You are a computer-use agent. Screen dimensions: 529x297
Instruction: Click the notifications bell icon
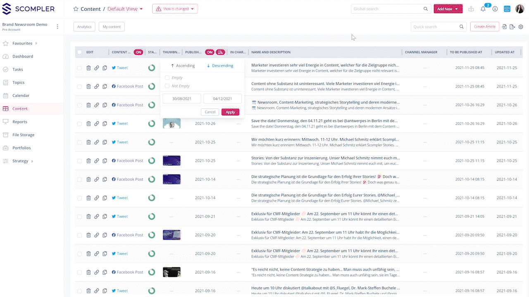click(483, 9)
